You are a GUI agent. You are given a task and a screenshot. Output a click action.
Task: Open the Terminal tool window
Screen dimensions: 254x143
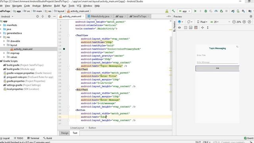[33, 138]
